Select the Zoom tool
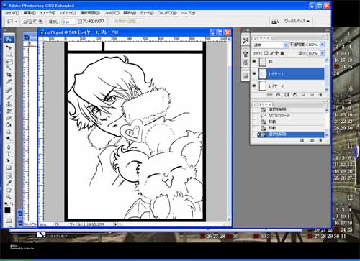The image size is (360, 261). [x=9, y=197]
